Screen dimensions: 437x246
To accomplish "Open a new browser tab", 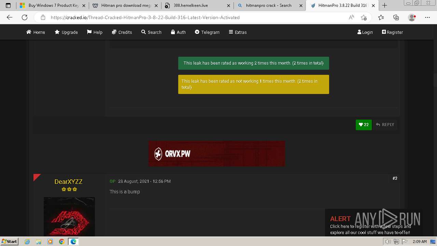I will point(384,5).
